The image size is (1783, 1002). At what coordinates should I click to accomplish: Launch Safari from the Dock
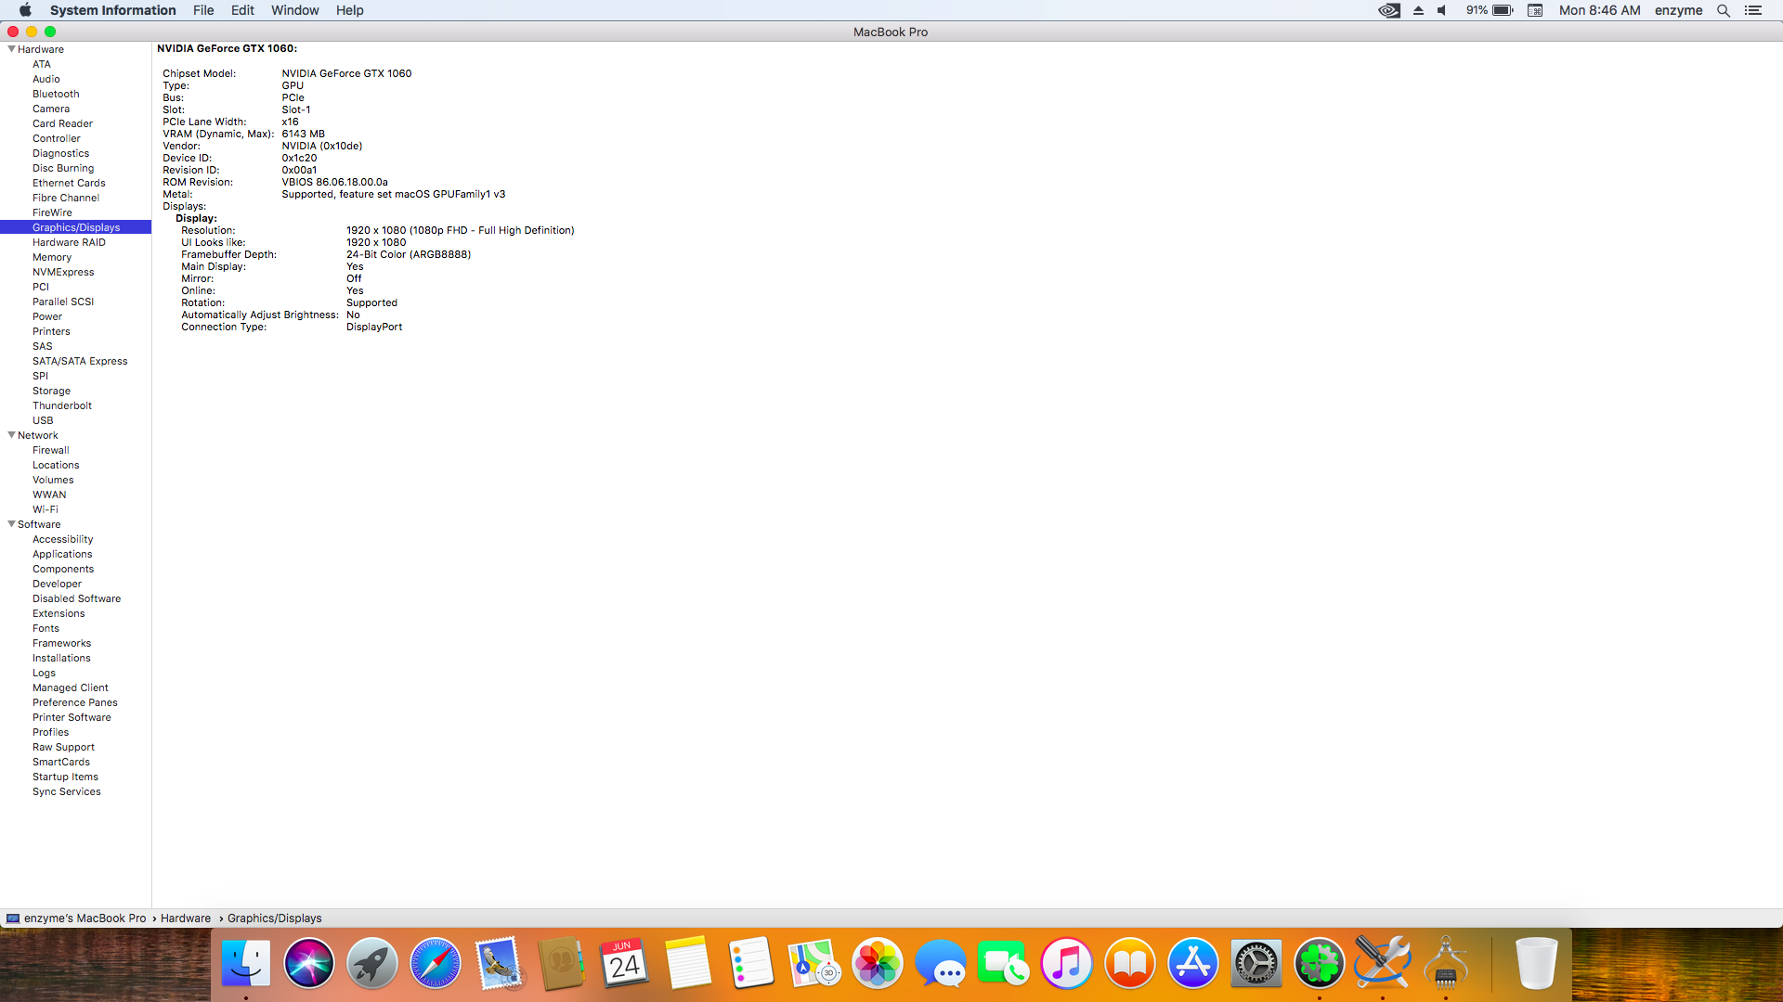click(435, 964)
